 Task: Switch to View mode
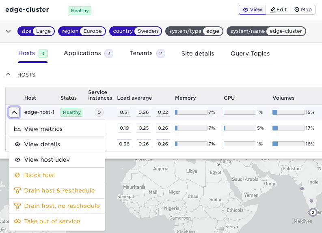(x=252, y=10)
